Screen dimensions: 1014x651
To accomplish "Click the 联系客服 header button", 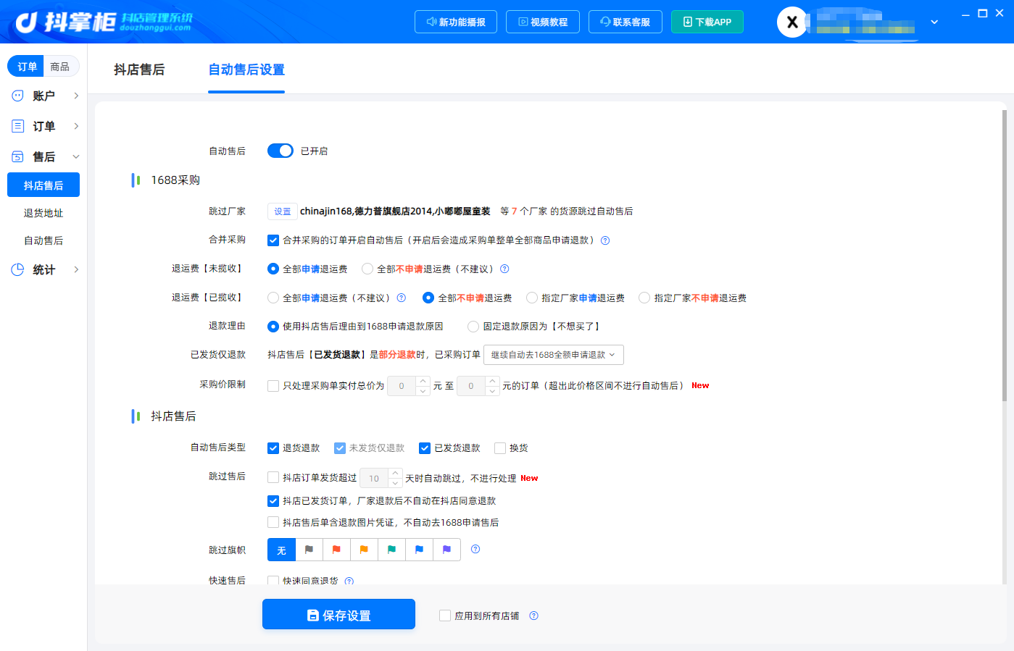I will click(x=626, y=22).
